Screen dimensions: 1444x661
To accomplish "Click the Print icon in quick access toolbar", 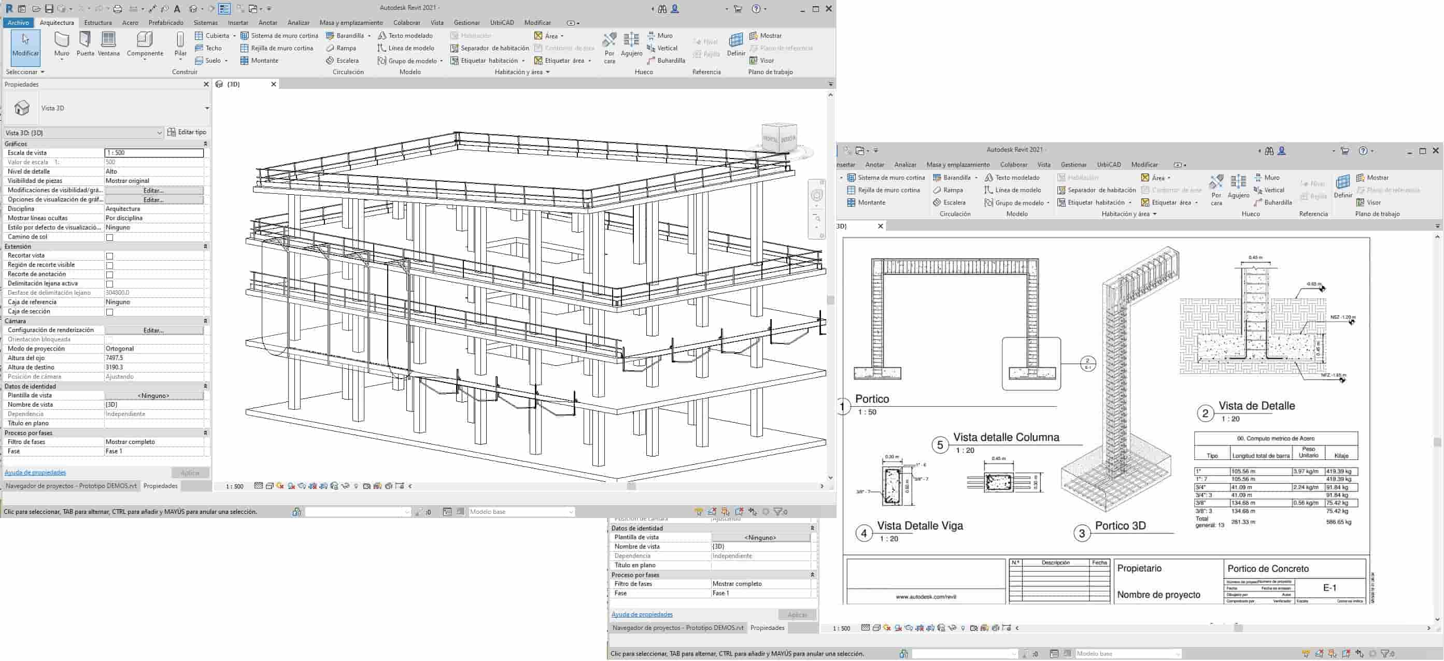I will 118,8.
